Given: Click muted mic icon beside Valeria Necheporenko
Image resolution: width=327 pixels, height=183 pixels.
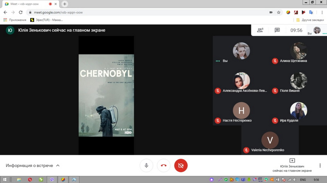Looking at the screenshot, I should tap(246, 150).
